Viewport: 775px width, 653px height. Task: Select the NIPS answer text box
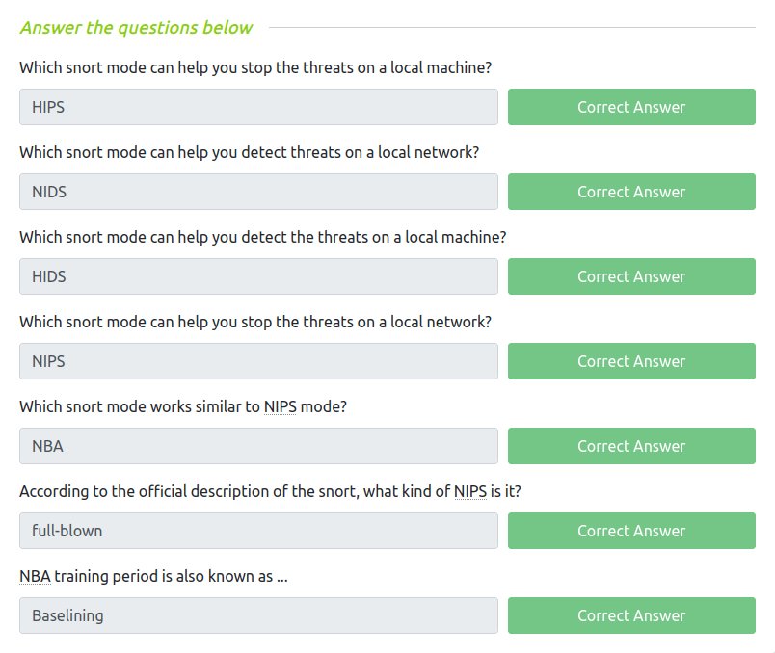258,361
